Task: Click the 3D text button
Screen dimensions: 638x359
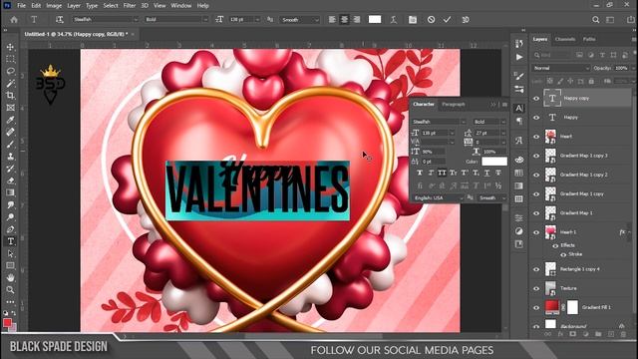Action: [466, 20]
